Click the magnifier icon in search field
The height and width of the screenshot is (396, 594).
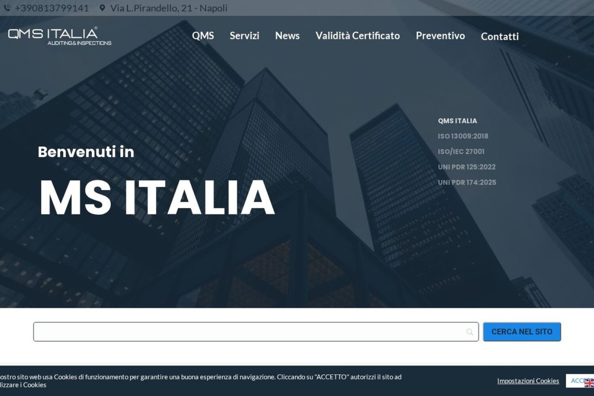(470, 332)
